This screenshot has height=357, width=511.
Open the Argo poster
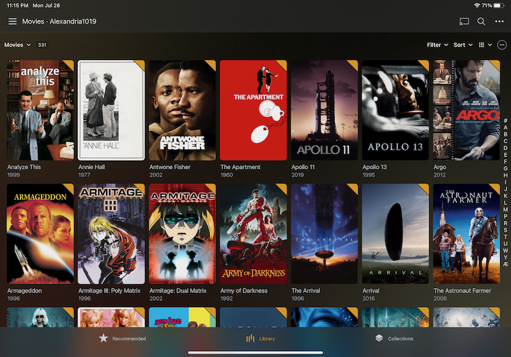[x=467, y=110]
